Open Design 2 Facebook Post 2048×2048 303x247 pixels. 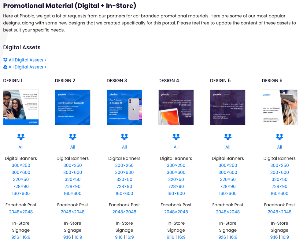(x=73, y=212)
